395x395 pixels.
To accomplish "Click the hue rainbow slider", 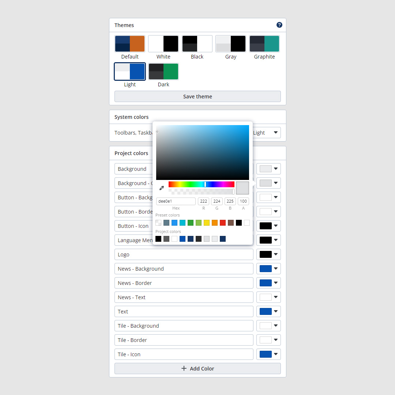I will [201, 184].
